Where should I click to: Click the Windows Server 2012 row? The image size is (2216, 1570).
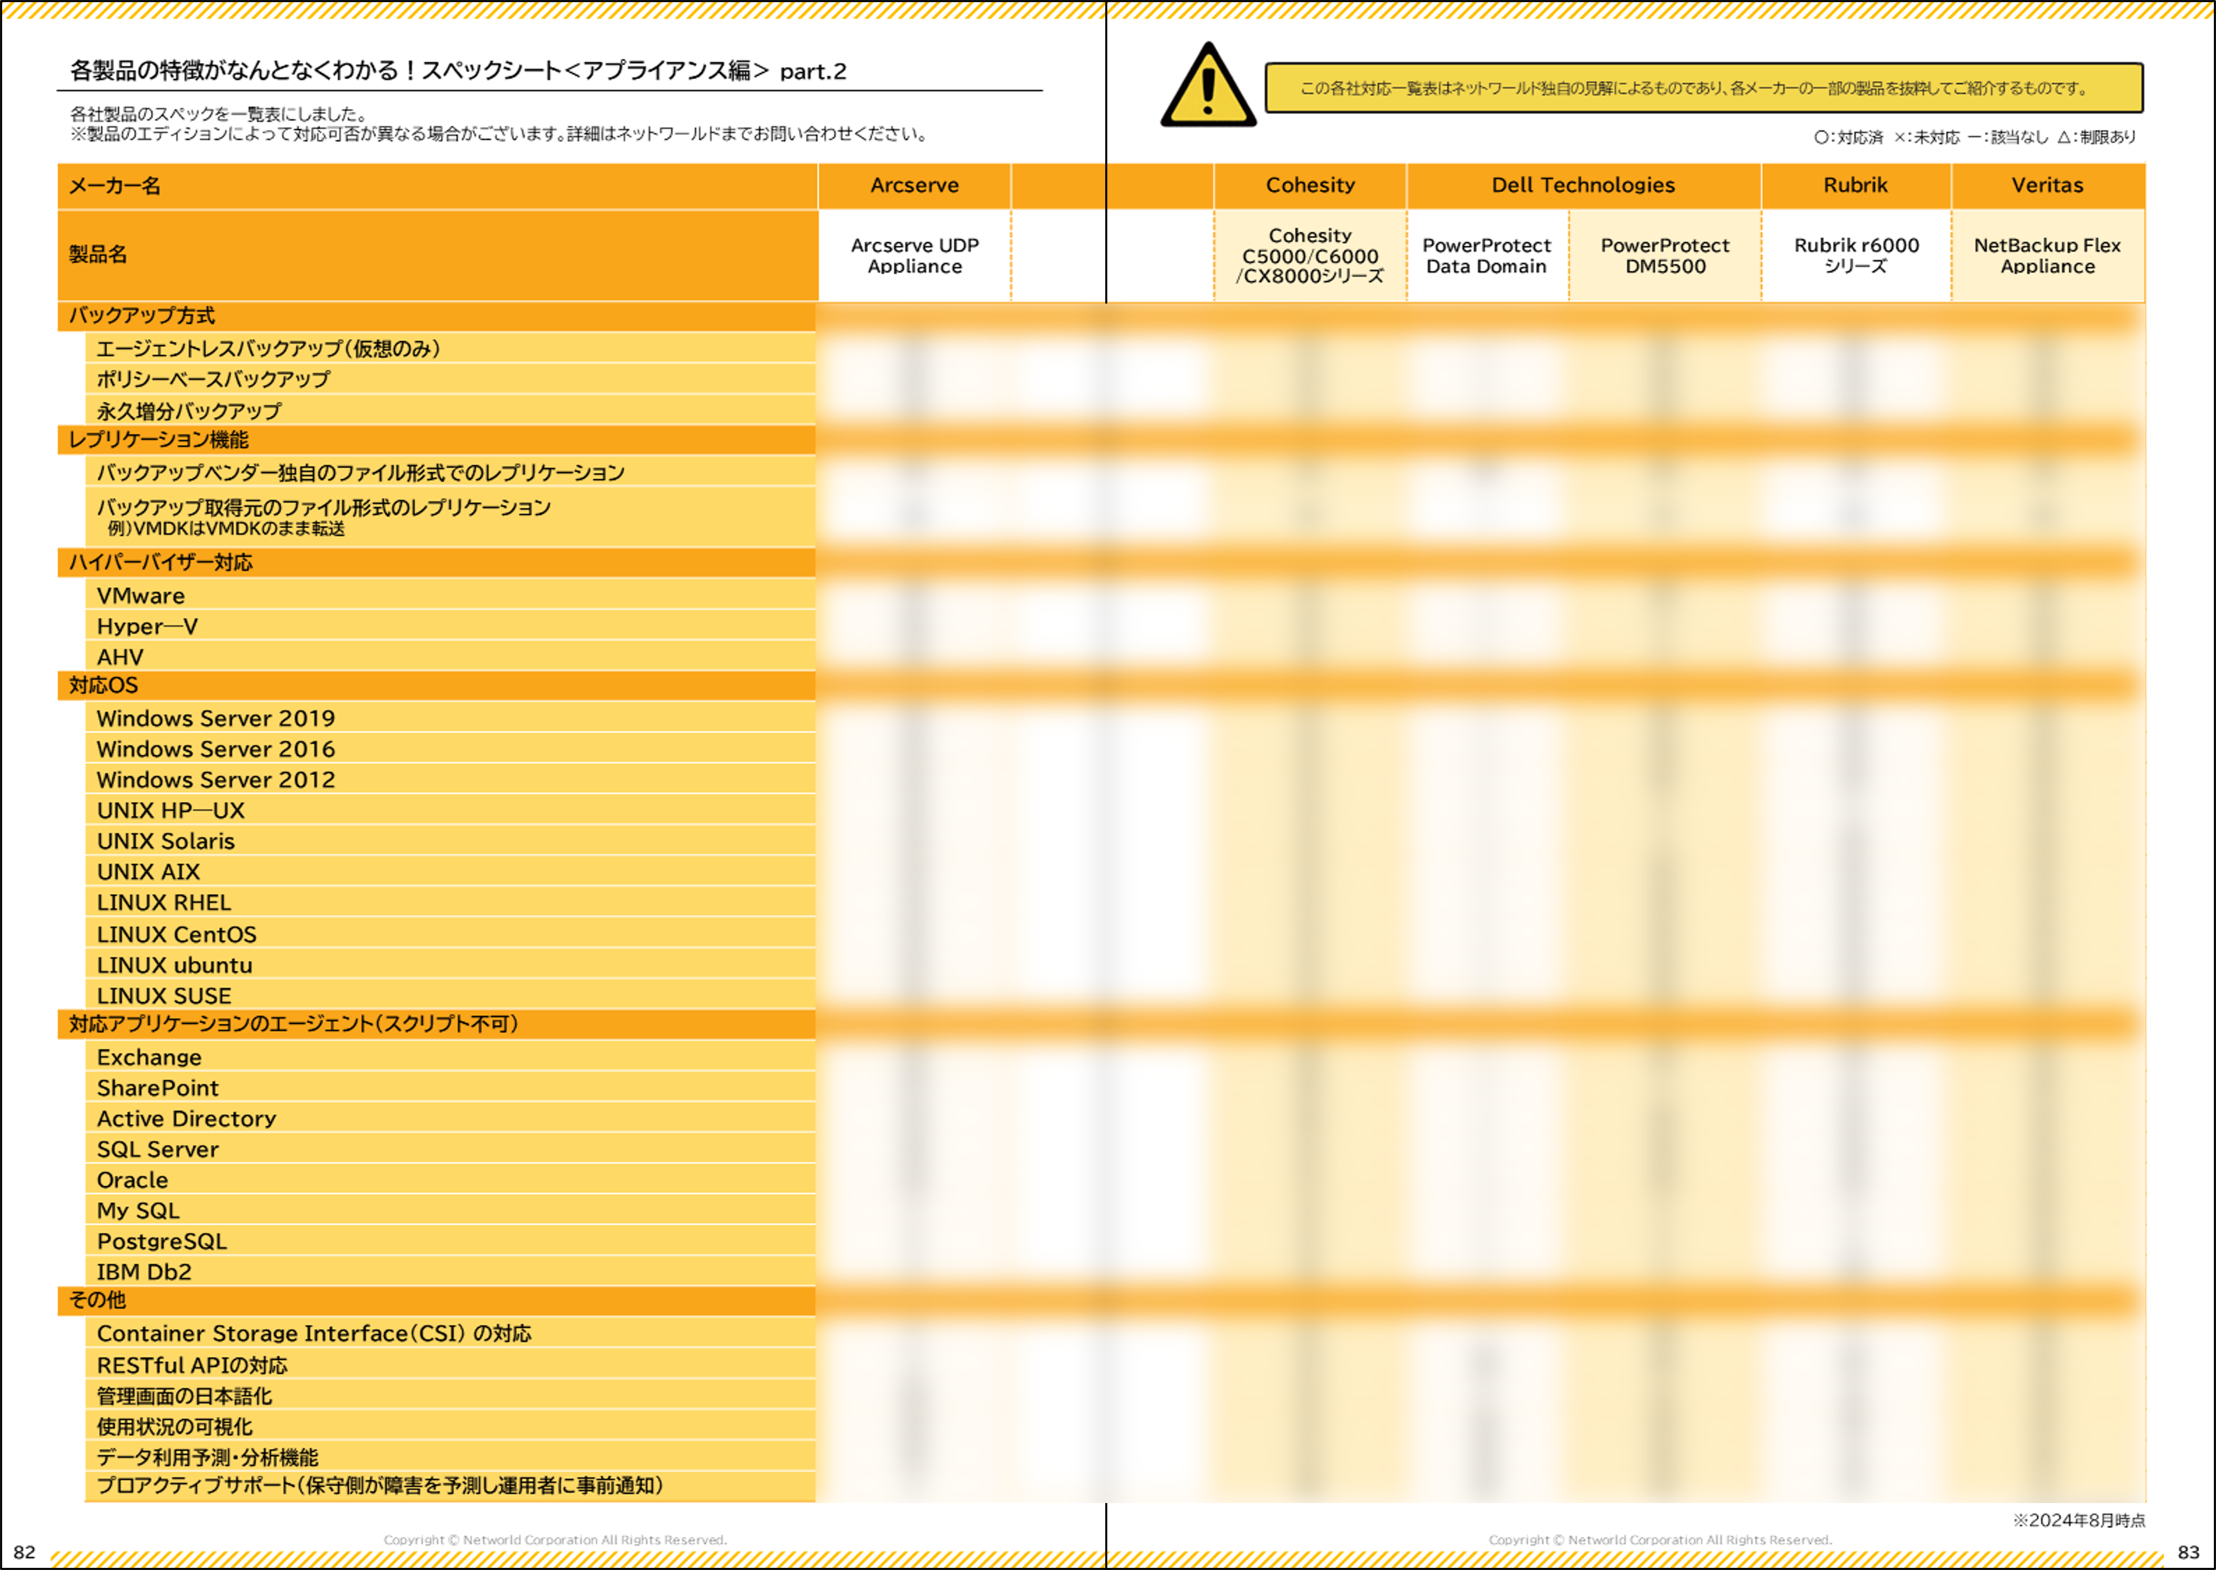coord(450,779)
